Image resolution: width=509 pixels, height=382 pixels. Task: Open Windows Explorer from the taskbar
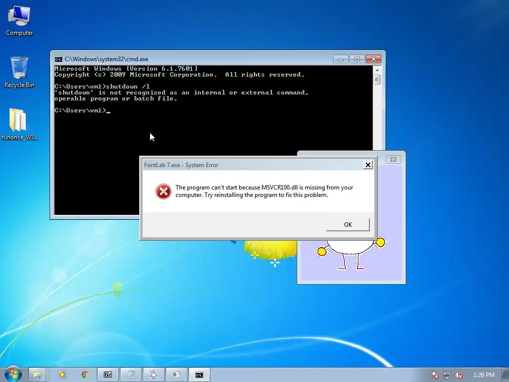[x=37, y=375]
